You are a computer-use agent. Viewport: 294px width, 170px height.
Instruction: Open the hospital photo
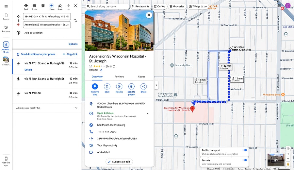[x=119, y=31]
